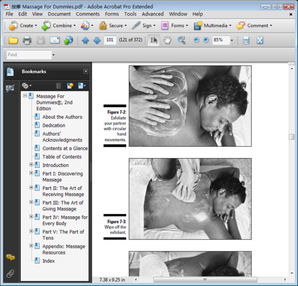This screenshot has height=286, width=298.
Task: Click the new bookmark icon
Action: coord(70,86)
